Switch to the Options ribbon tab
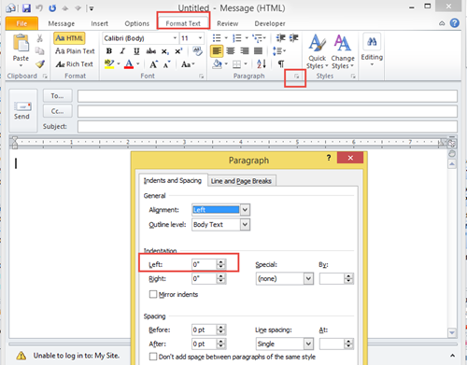The width and height of the screenshot is (467, 365). (136, 23)
